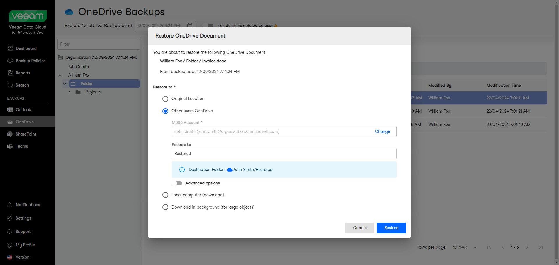Click the Version flag icon
This screenshot has height=265, width=559.
[10, 257]
